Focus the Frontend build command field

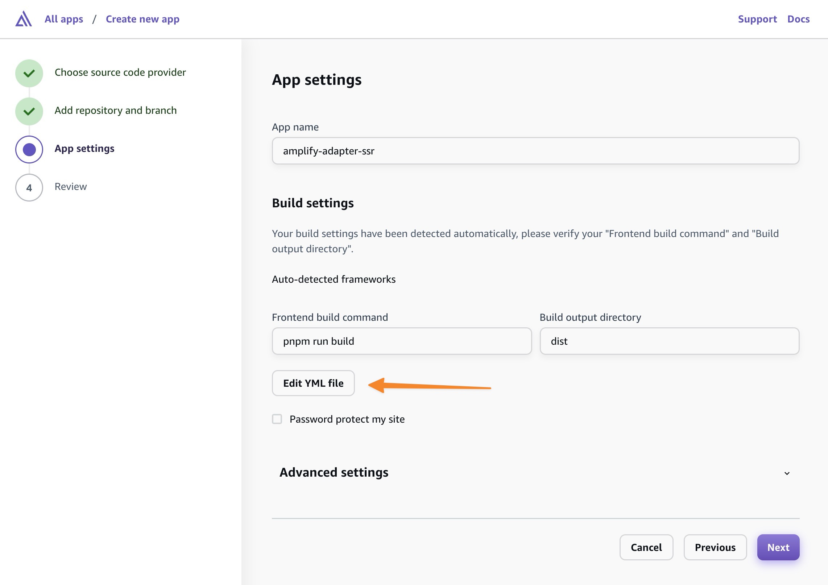pyautogui.click(x=402, y=341)
